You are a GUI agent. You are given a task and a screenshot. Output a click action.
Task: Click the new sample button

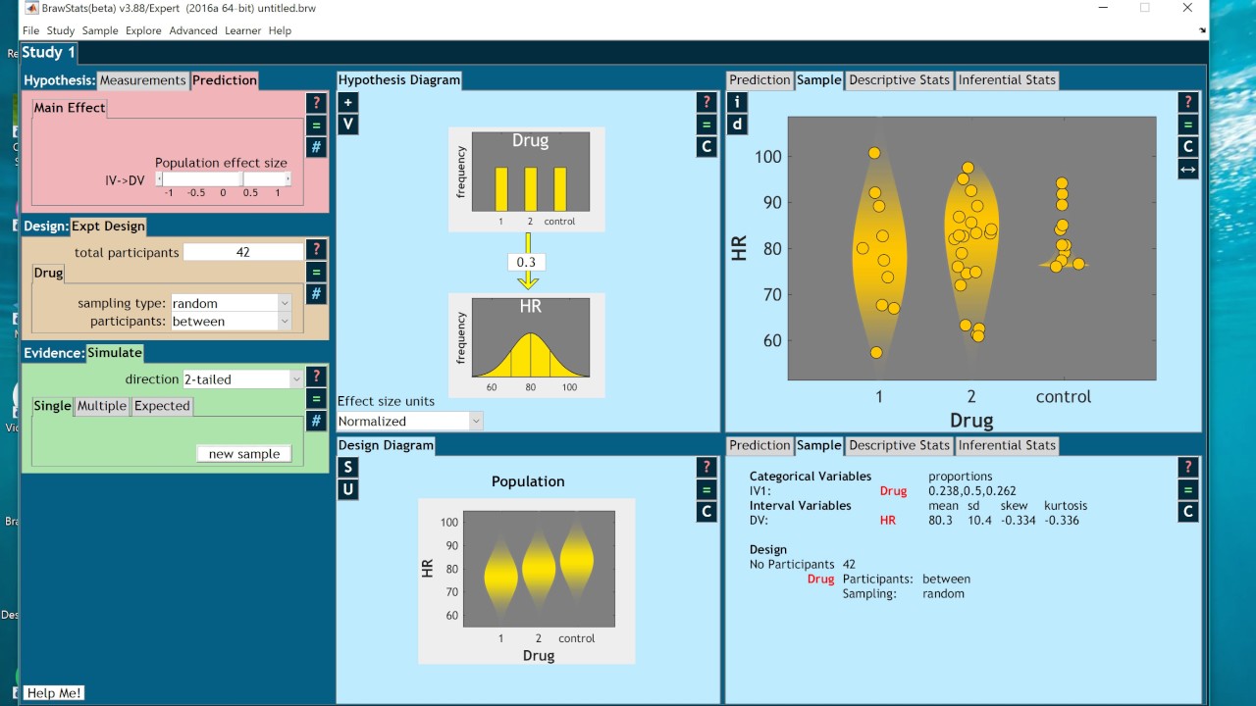click(244, 454)
